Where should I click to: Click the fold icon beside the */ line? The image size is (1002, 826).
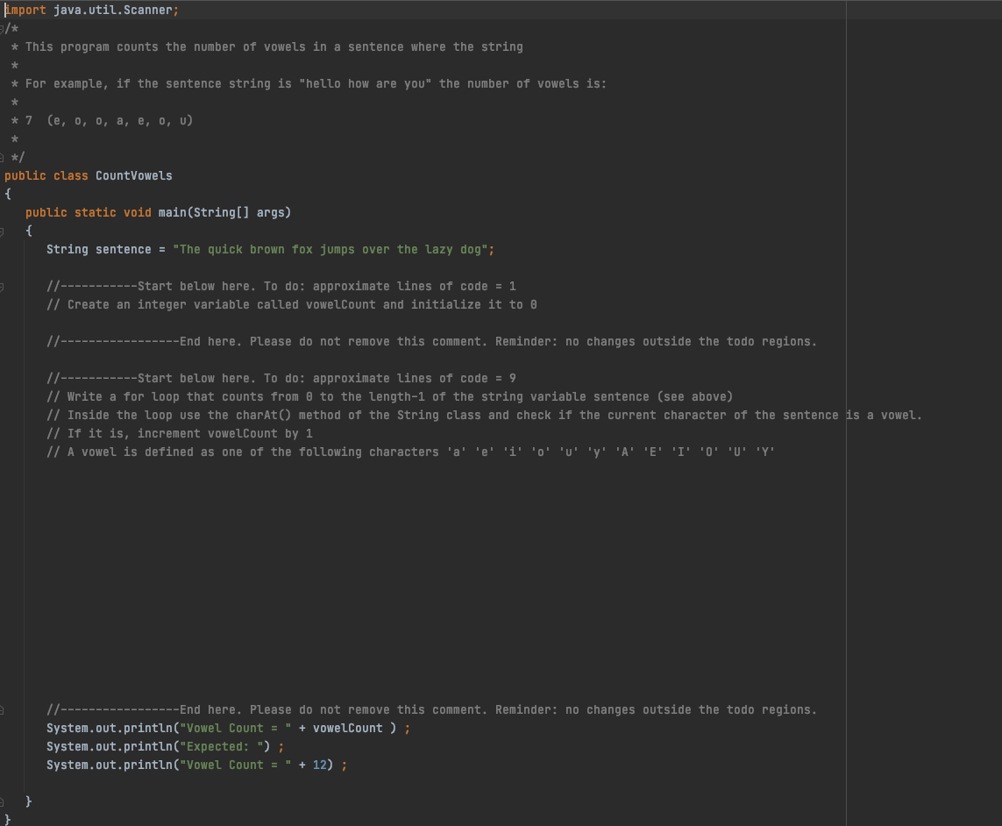4,157
